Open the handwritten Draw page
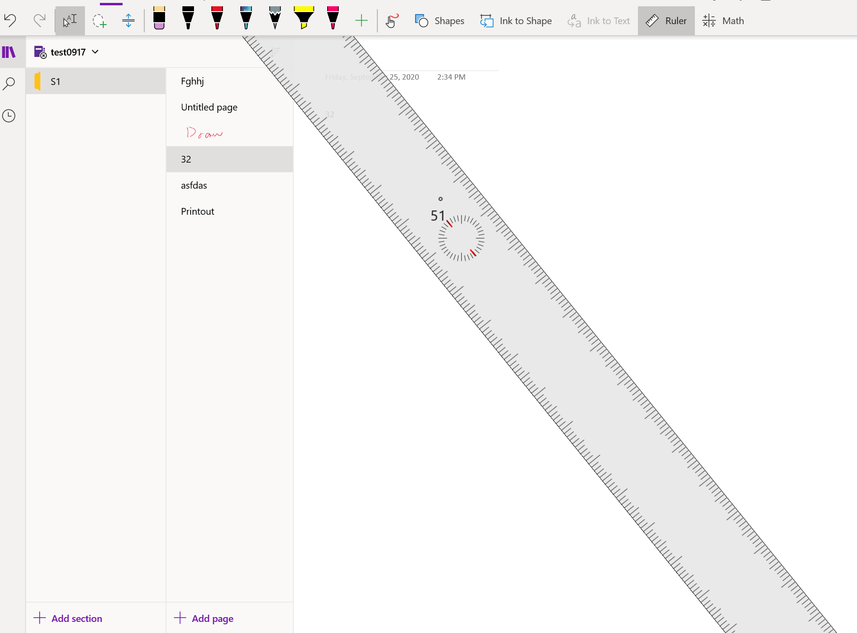Image resolution: width=857 pixels, height=633 pixels. tap(230, 133)
